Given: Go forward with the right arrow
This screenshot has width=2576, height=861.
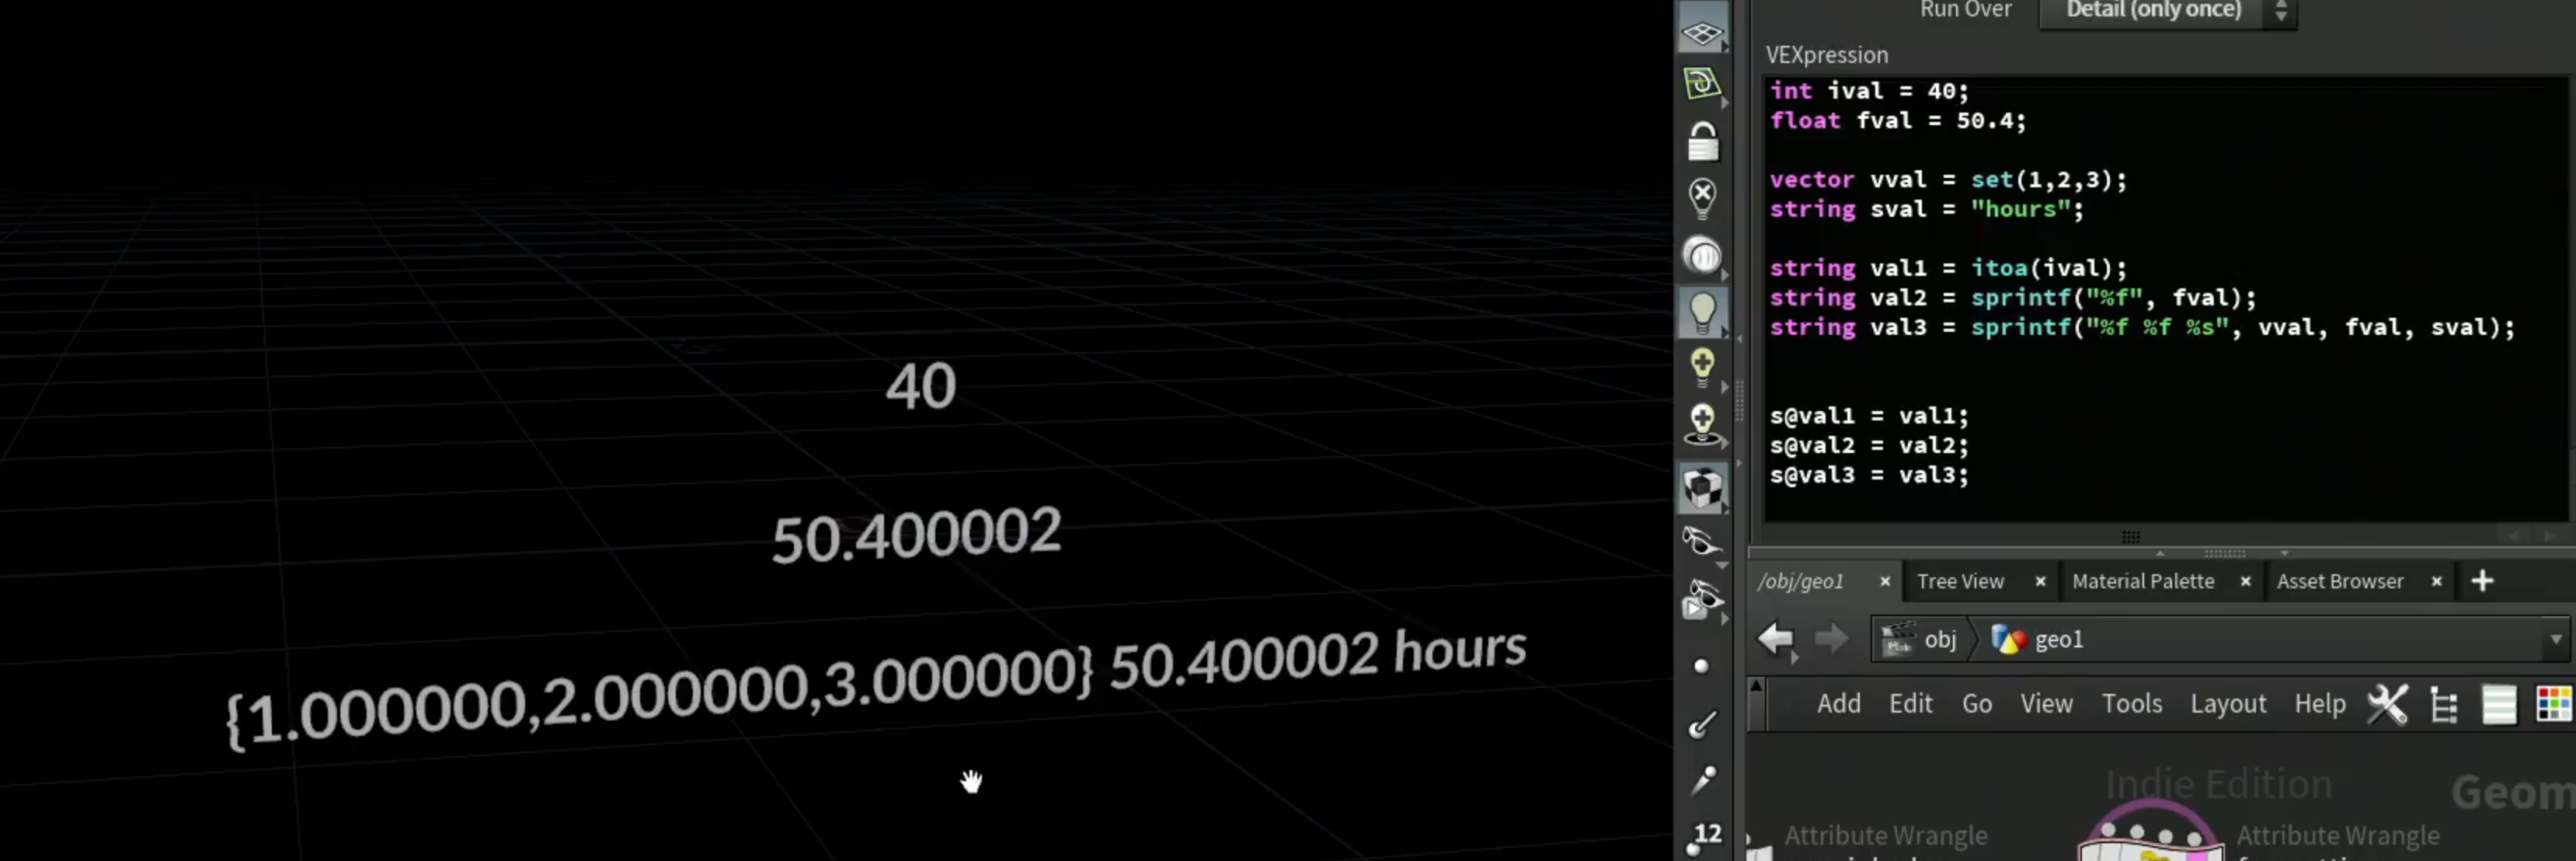Looking at the screenshot, I should (x=1830, y=639).
